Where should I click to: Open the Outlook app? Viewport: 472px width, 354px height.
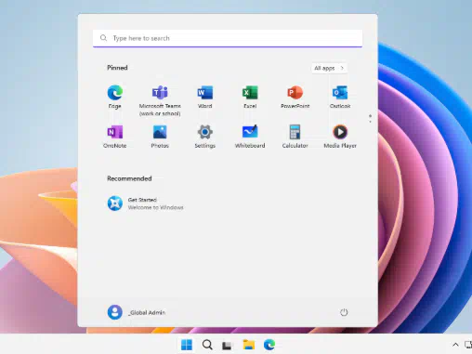[340, 97]
